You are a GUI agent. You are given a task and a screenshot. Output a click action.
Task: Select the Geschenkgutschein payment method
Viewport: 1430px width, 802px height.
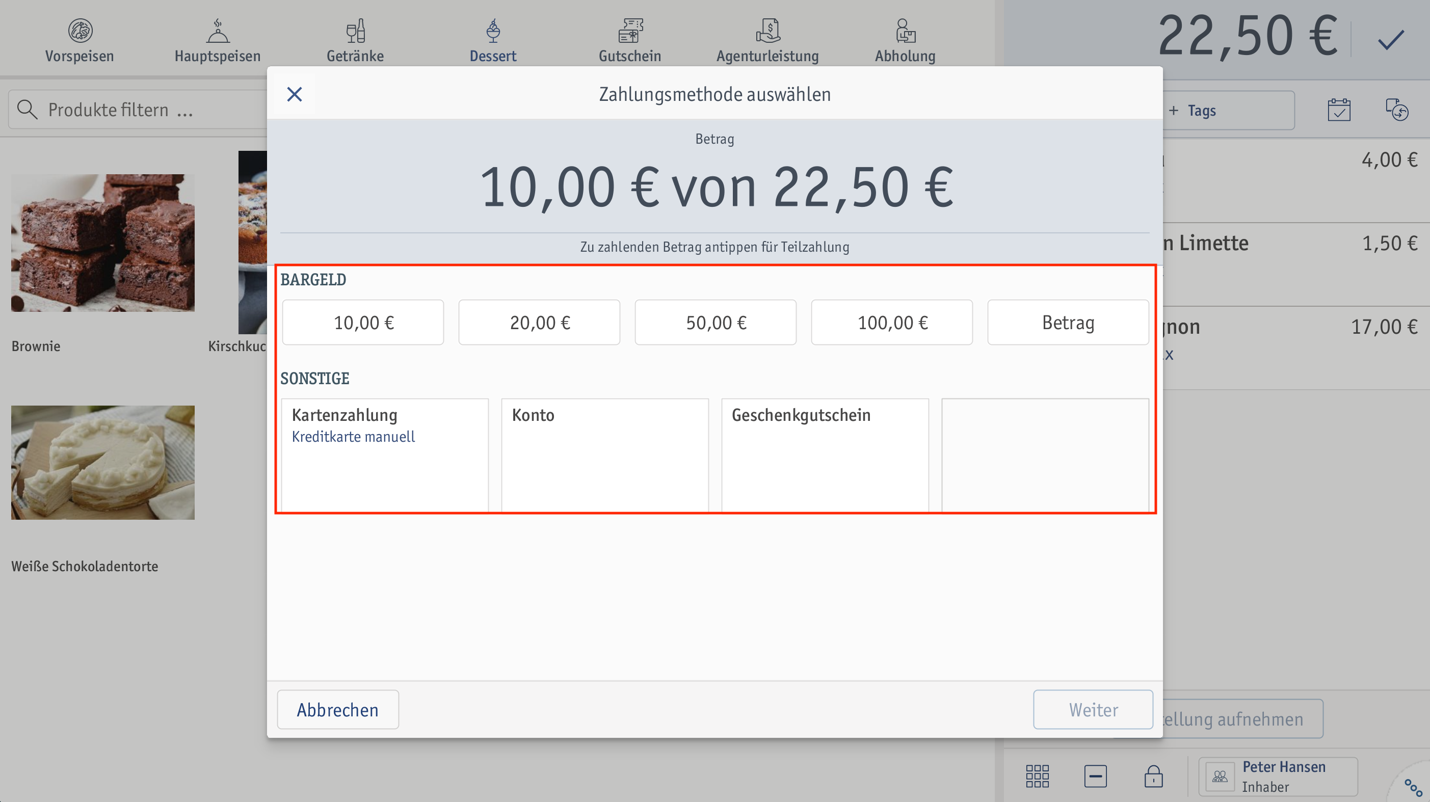[825, 455]
